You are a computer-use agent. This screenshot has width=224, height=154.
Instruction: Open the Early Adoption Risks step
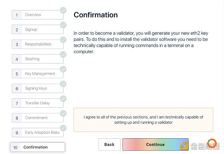tap(38, 133)
